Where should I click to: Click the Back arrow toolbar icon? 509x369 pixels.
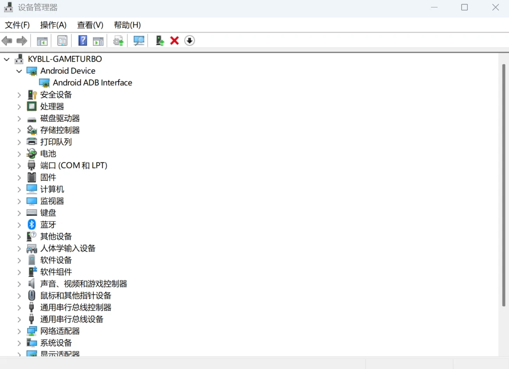pos(7,41)
